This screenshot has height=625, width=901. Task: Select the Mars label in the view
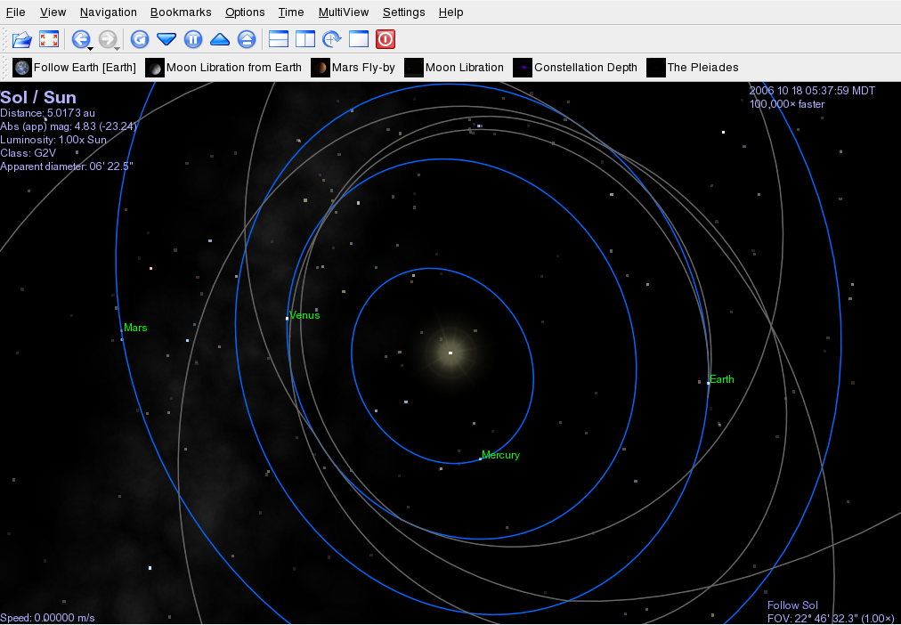[x=135, y=328]
